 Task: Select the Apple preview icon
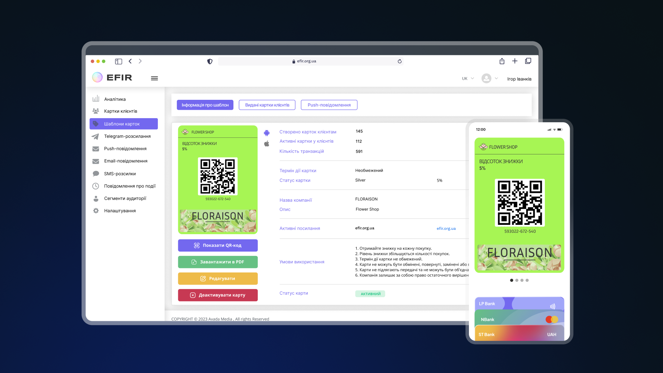coord(267,144)
